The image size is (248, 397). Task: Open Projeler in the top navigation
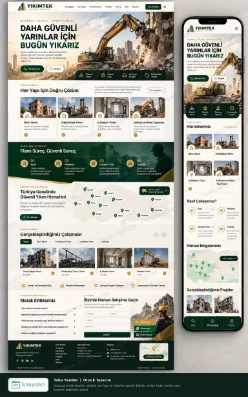tap(108, 7)
